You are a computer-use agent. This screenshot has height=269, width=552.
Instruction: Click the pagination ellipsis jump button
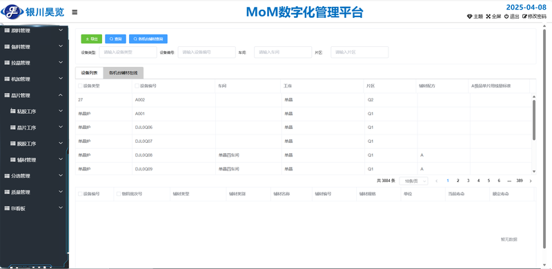pos(509,181)
